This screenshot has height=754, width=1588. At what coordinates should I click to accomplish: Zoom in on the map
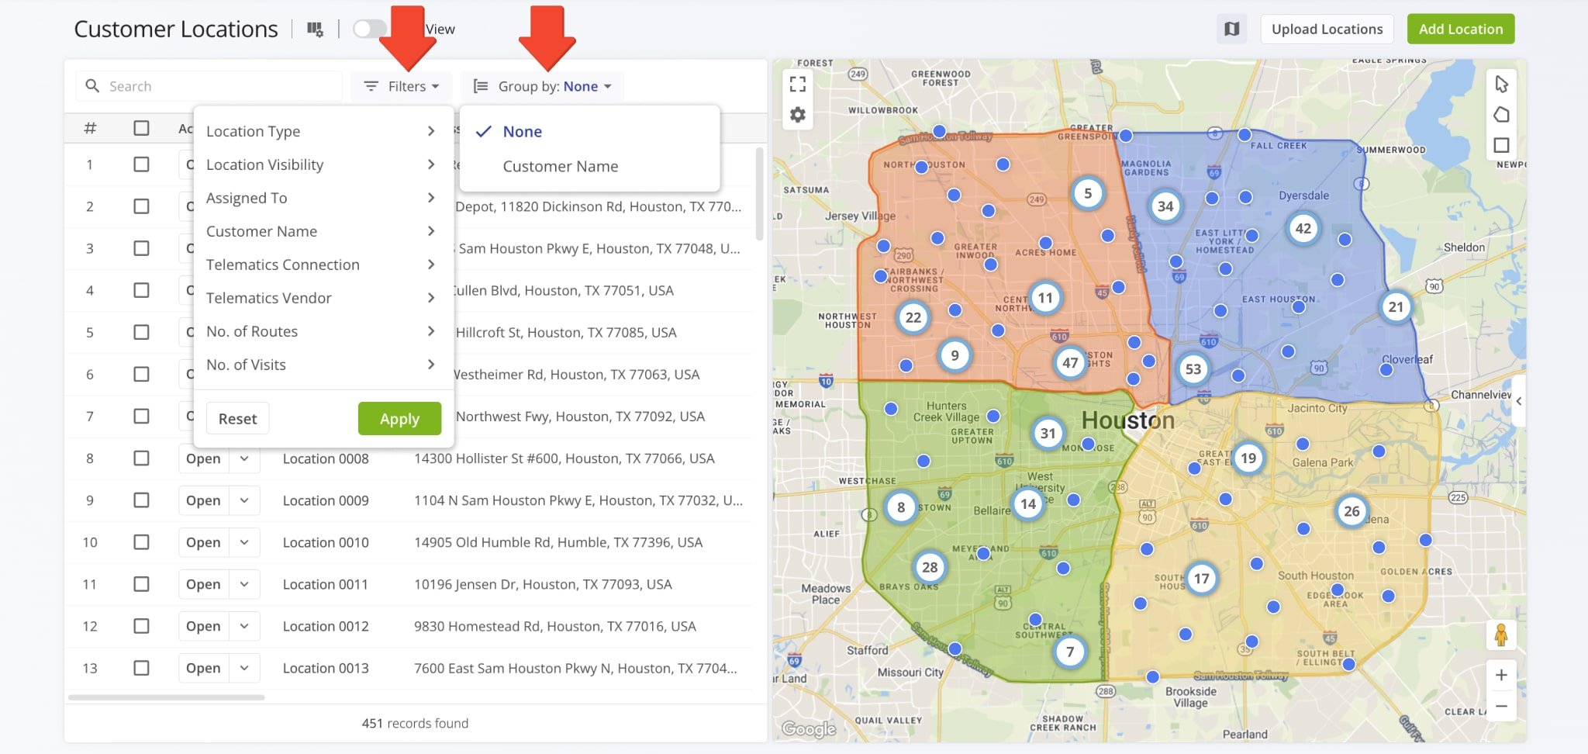pyautogui.click(x=1501, y=675)
